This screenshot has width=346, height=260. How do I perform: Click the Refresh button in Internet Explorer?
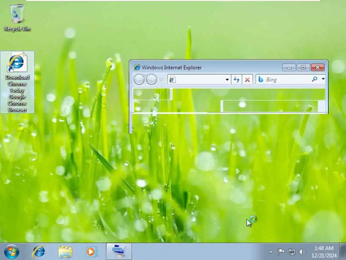point(237,79)
